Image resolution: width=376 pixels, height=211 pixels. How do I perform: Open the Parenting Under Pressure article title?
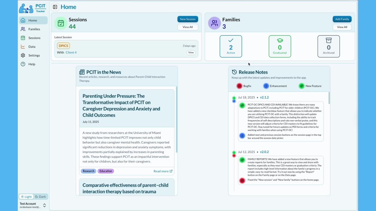coord(121,105)
